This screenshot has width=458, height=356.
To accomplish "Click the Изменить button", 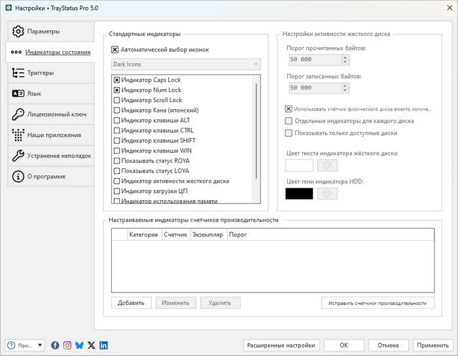I will (x=175, y=303).
